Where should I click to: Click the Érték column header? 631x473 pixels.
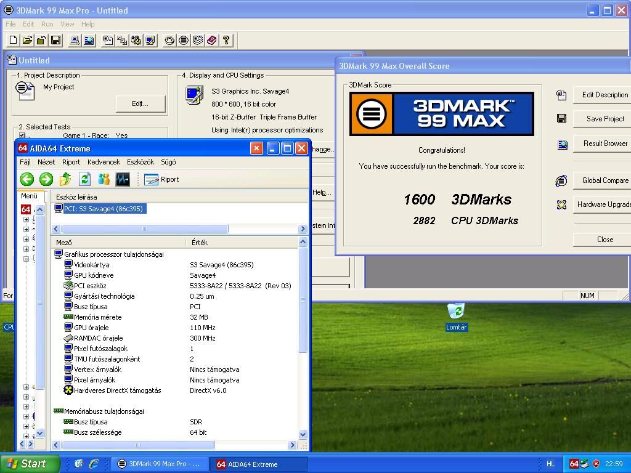point(243,243)
